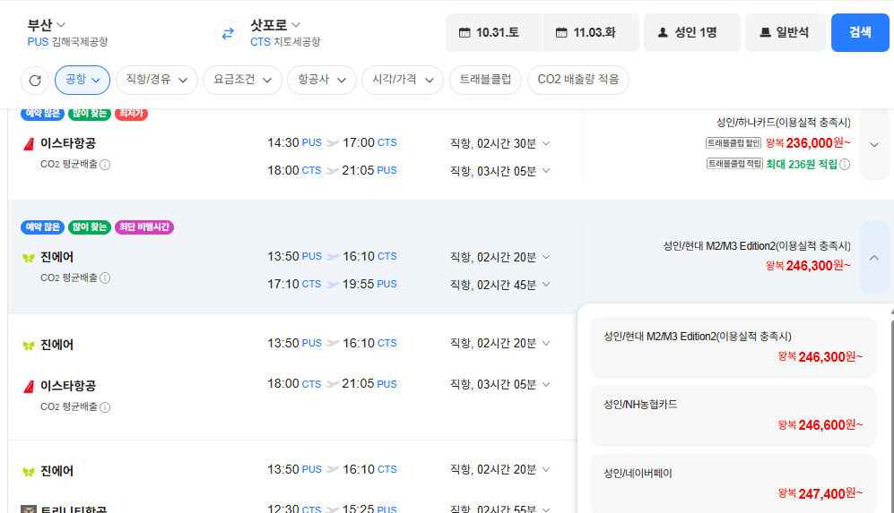The width and height of the screenshot is (894, 513).
Task: Open the 11.03.화 return date picker
Action: [x=590, y=32]
